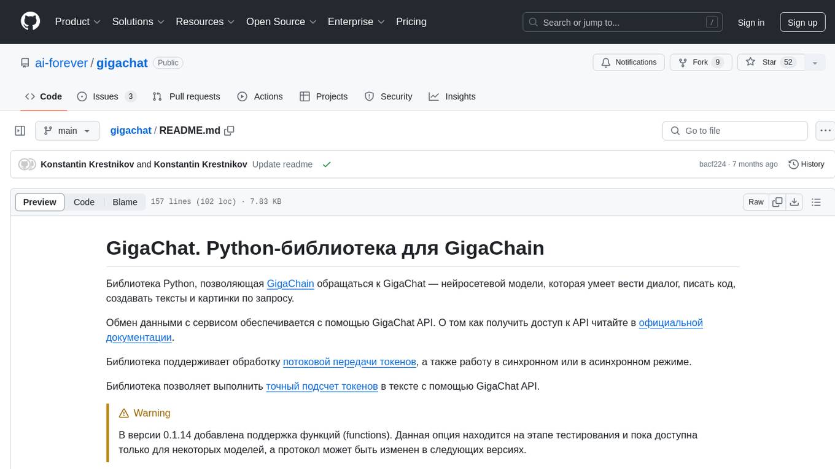Expand the Open Source menu
835x469 pixels.
[281, 21]
